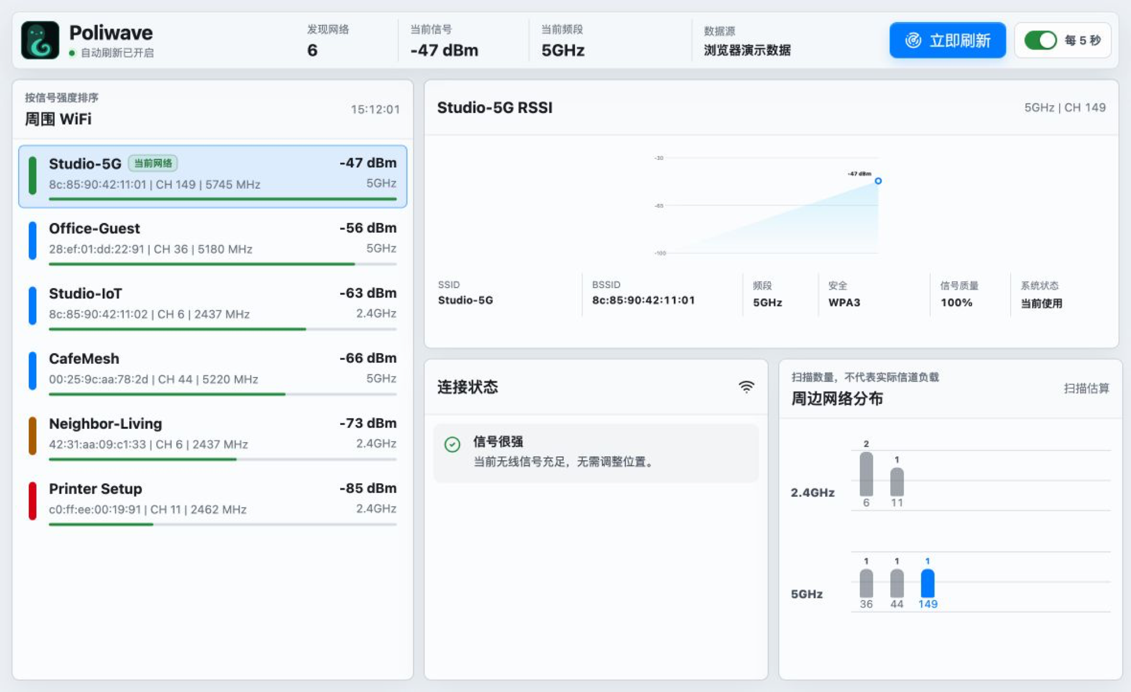Click the 浏览器演示数据 data source text
1131x692 pixels.
pos(747,50)
